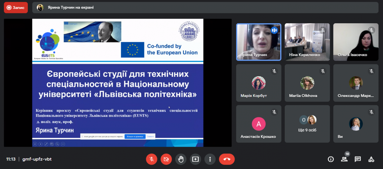Click the EUSTS logo on the slide
Screen dimensions: 383x169
click(x=49, y=44)
